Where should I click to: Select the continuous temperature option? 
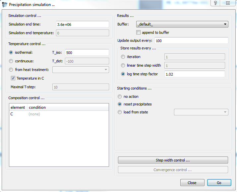[x=11, y=61]
